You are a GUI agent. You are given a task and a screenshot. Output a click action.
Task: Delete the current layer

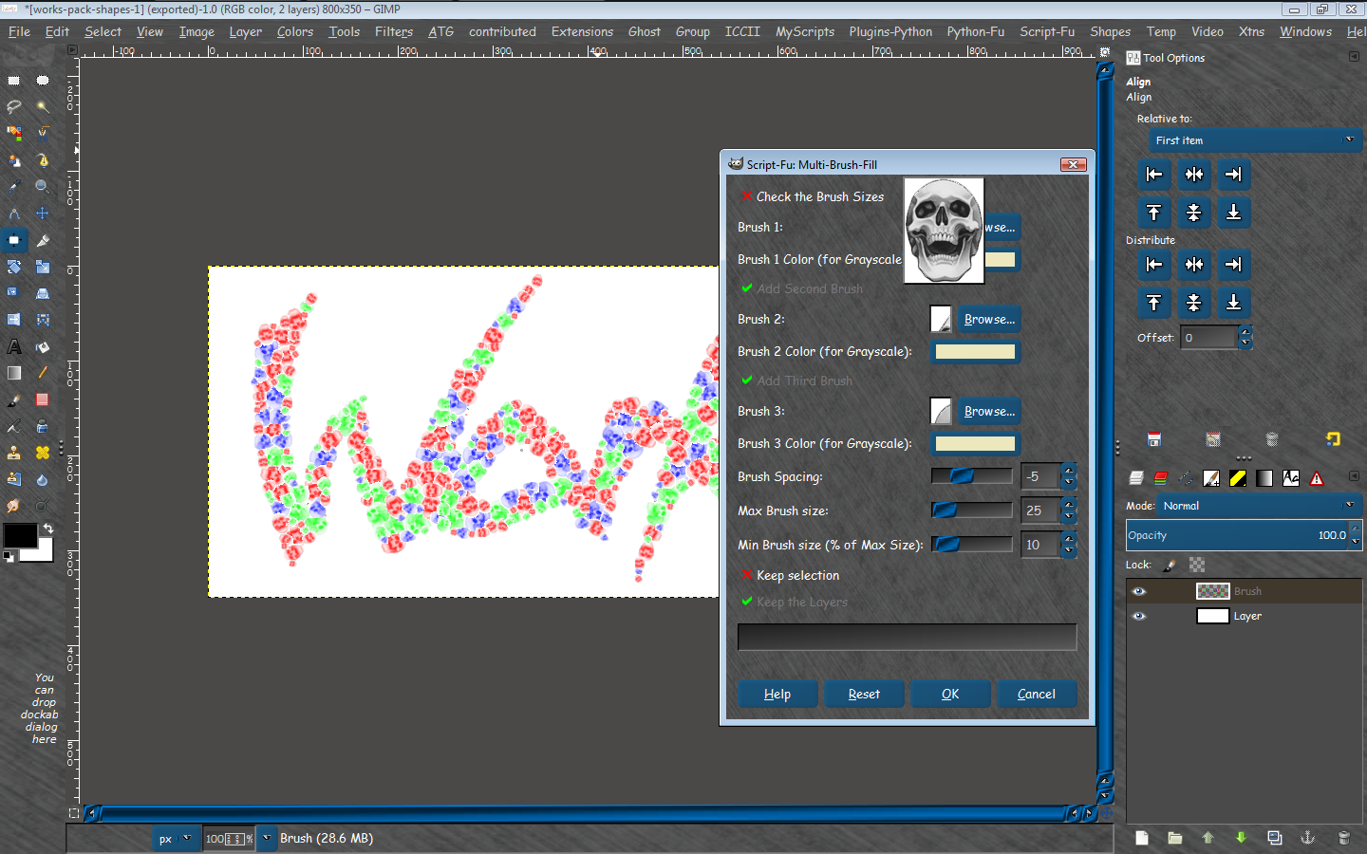coord(1343,838)
